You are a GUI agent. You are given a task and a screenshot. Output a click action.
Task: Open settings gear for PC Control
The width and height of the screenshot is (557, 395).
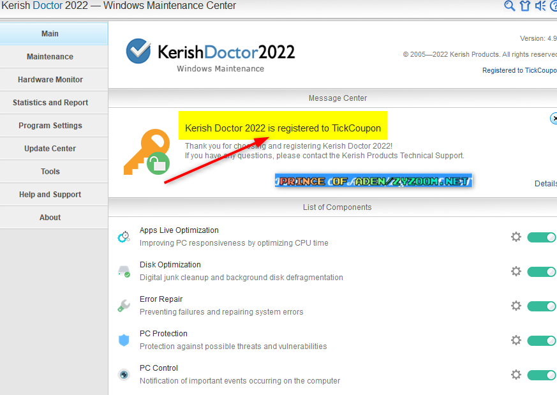click(x=516, y=375)
